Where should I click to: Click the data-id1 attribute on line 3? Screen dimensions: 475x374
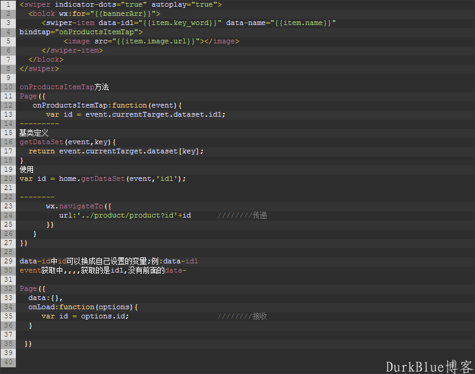click(160, 23)
